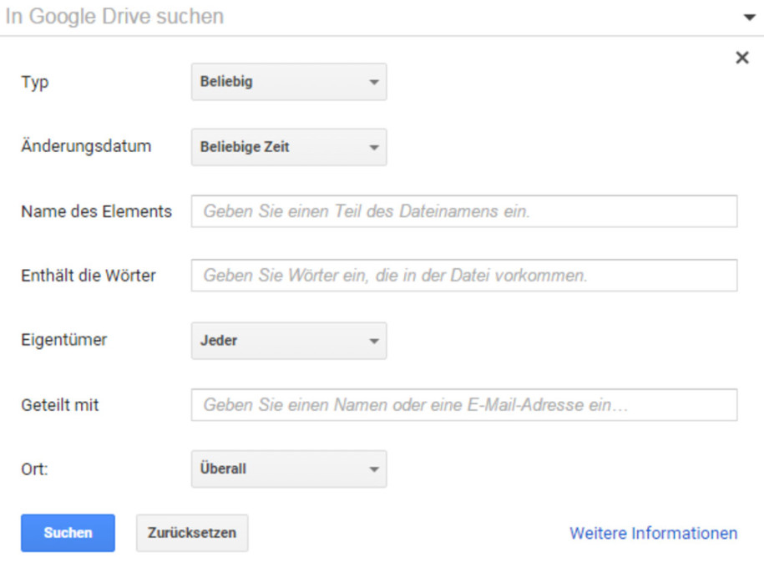Click the blue Suchen button

(x=68, y=533)
